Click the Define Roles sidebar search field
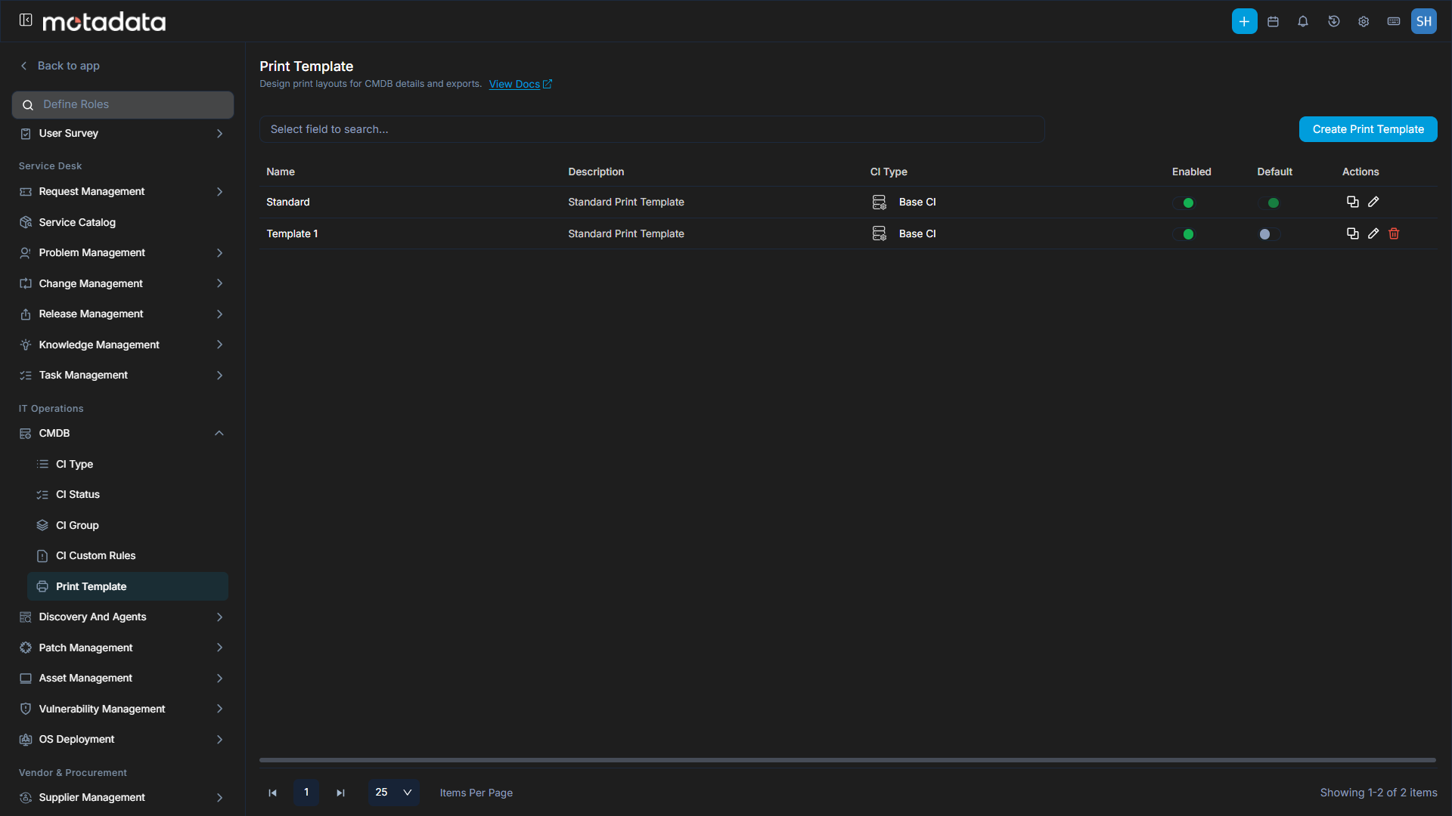Viewport: 1452px width, 816px height. (123, 105)
